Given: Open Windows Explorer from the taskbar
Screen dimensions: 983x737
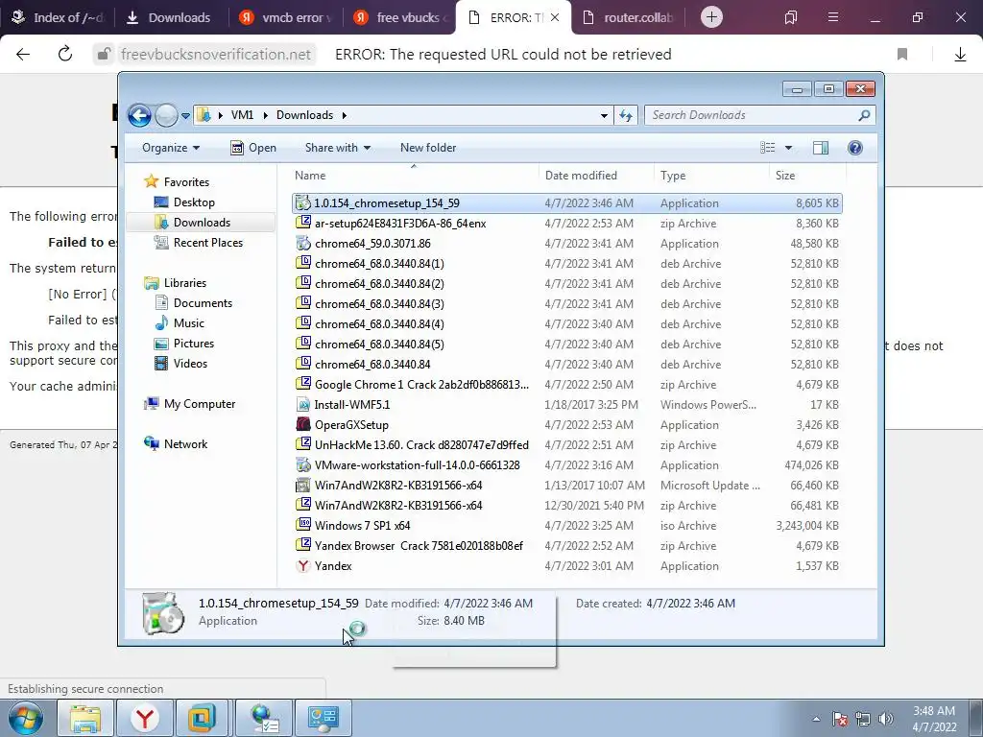Looking at the screenshot, I should (x=85, y=718).
